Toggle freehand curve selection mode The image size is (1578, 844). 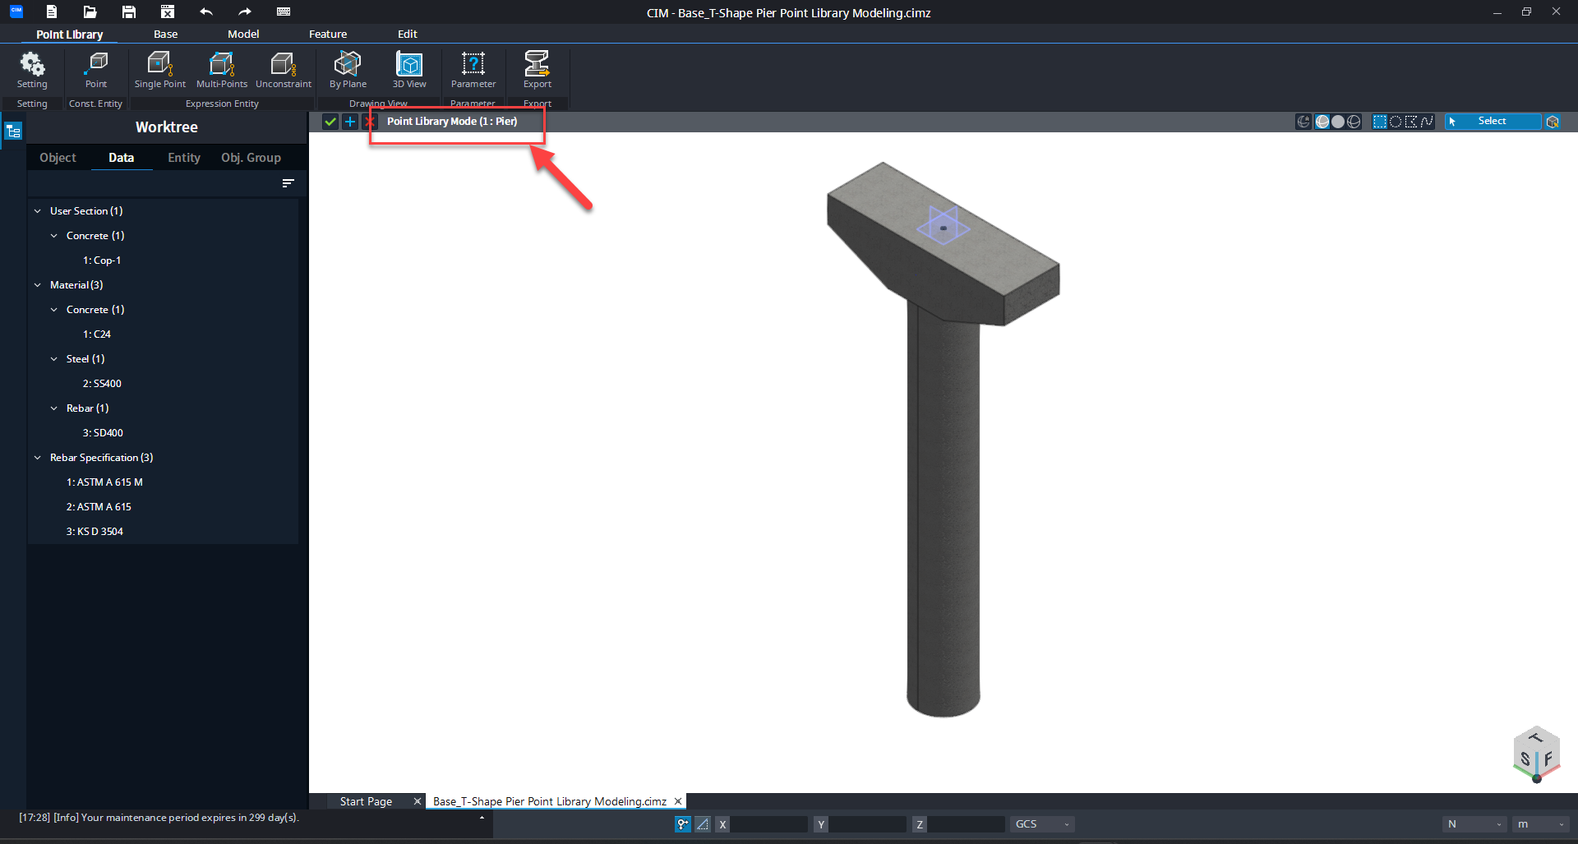[1427, 122]
